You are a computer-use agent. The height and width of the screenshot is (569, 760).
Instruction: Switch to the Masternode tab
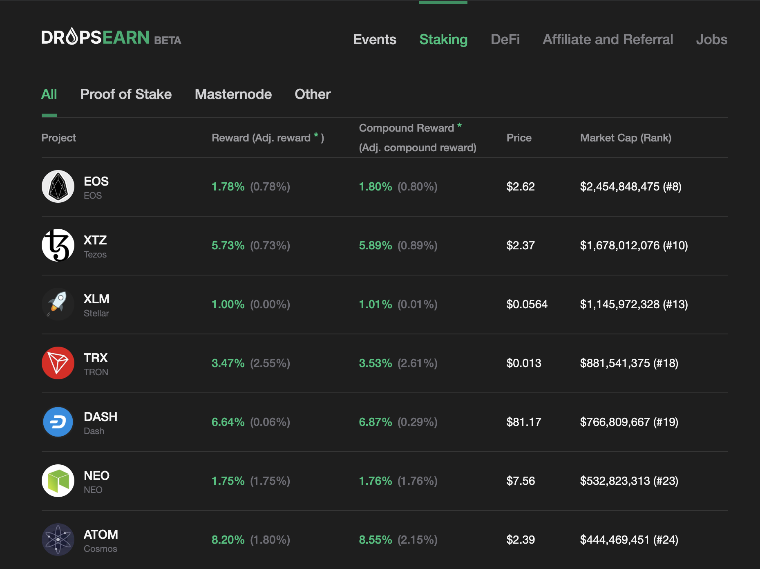pyautogui.click(x=233, y=94)
